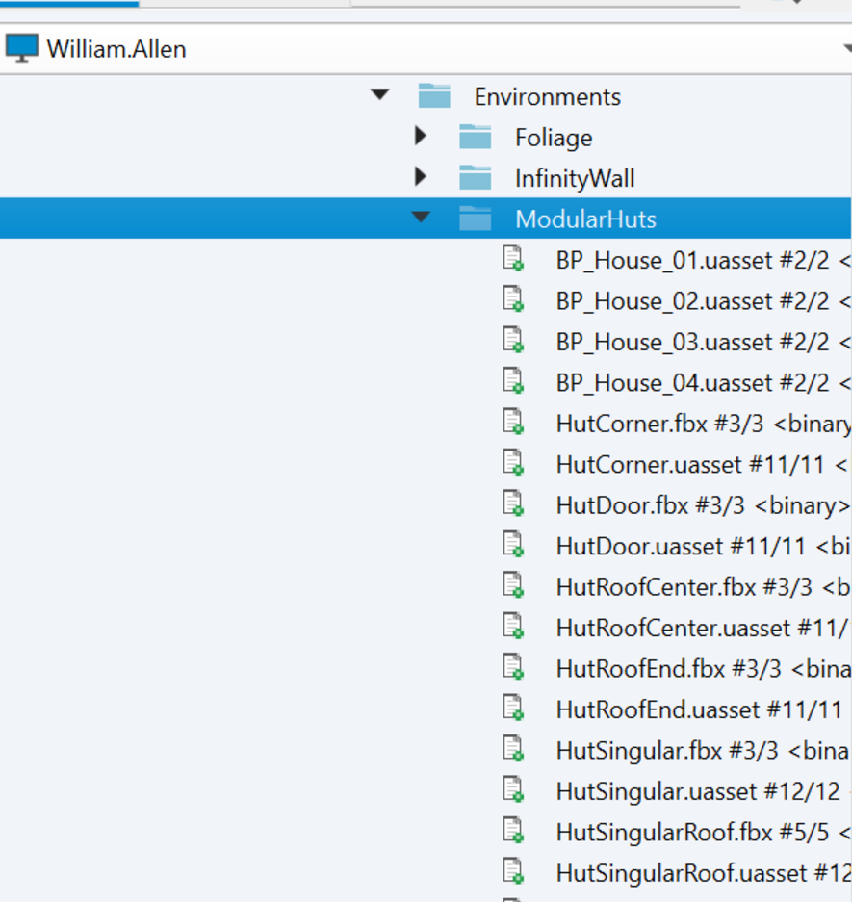Select file HutCorner.uasset #11/11
The width and height of the screenshot is (852, 902).
point(690,465)
